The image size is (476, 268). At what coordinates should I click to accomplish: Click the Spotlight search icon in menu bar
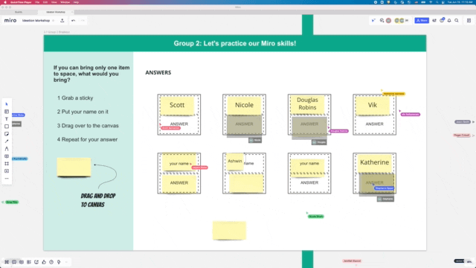click(437, 2)
